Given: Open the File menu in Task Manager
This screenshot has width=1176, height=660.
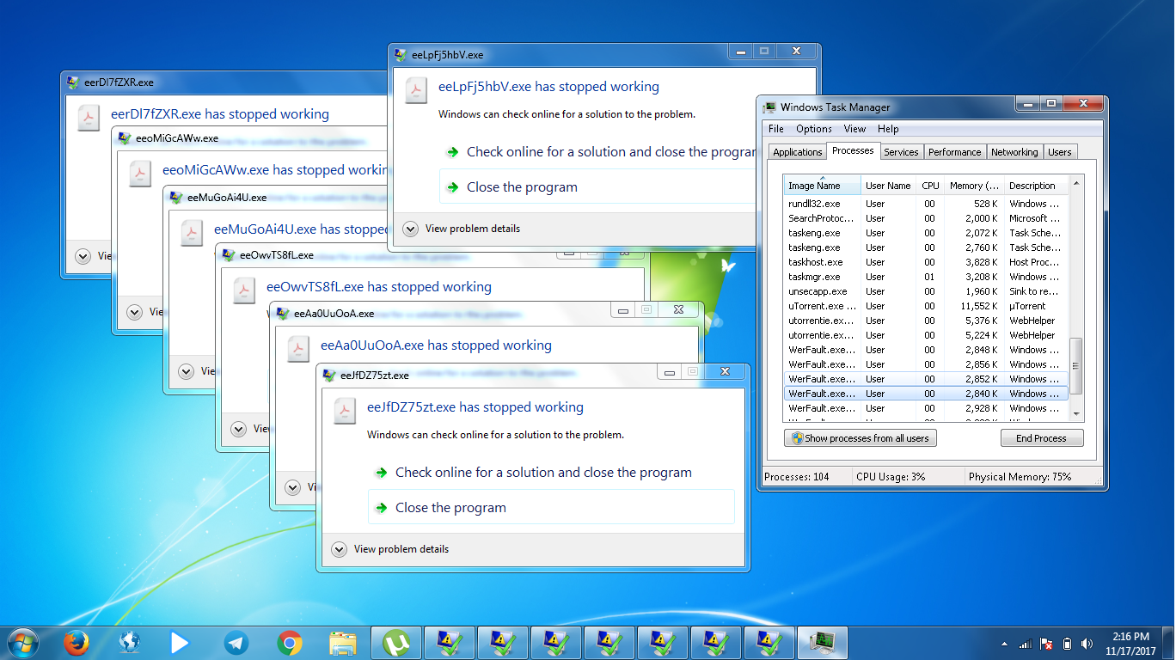Looking at the screenshot, I should (776, 129).
